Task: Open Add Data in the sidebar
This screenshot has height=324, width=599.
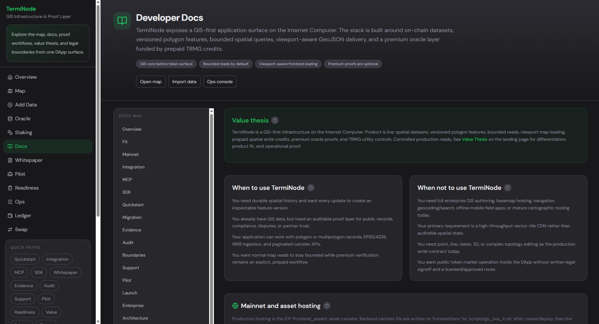Action: 48,105
